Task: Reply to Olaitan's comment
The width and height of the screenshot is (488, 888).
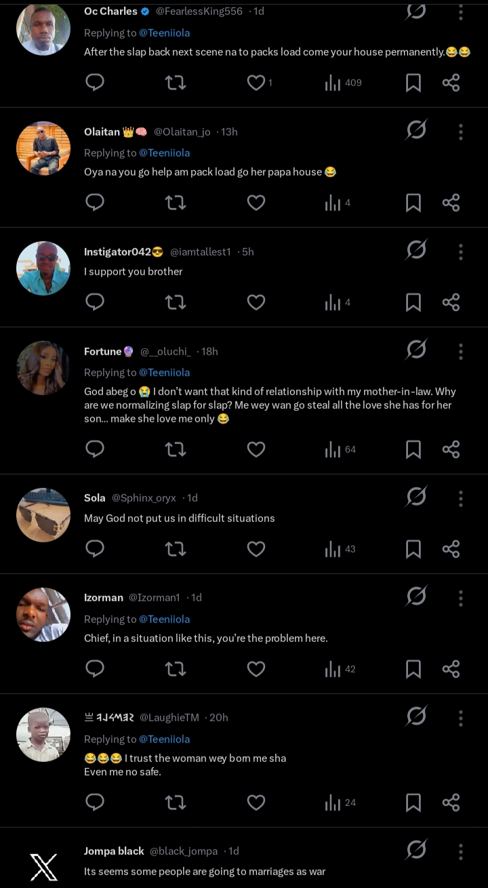Action: click(95, 203)
